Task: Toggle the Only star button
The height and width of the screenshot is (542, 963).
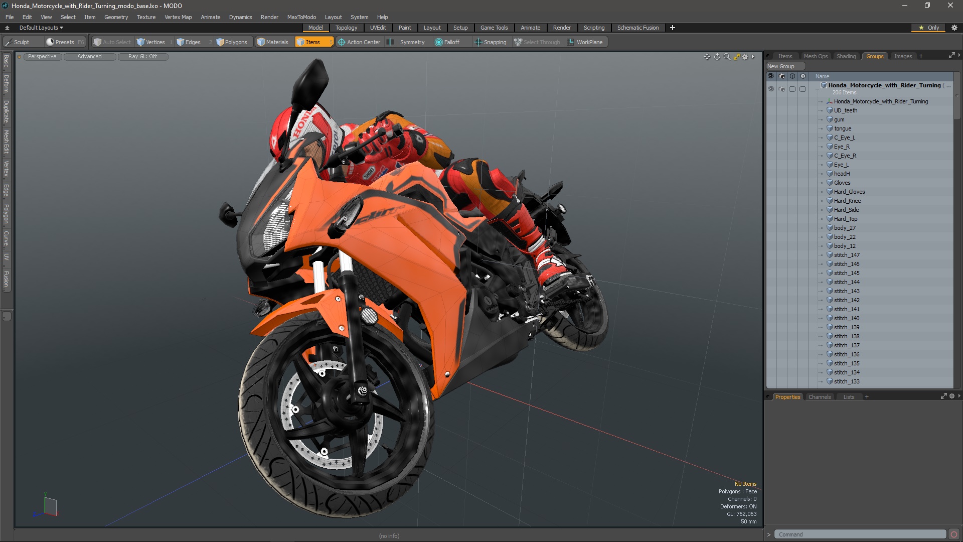Action: (928, 28)
